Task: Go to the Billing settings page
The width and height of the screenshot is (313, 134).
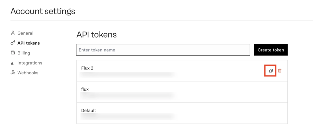Action: (24, 53)
